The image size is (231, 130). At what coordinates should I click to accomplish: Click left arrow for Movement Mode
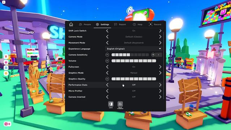tap(107, 43)
